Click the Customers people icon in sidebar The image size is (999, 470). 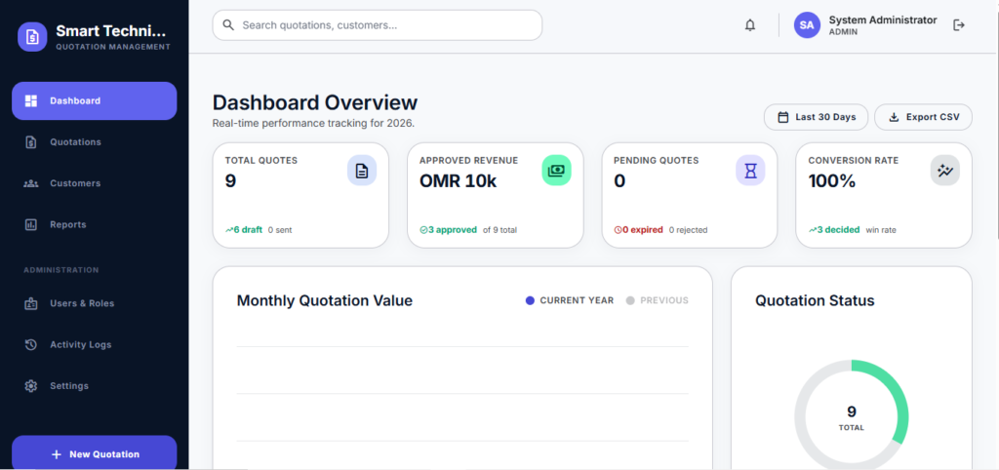click(x=30, y=183)
